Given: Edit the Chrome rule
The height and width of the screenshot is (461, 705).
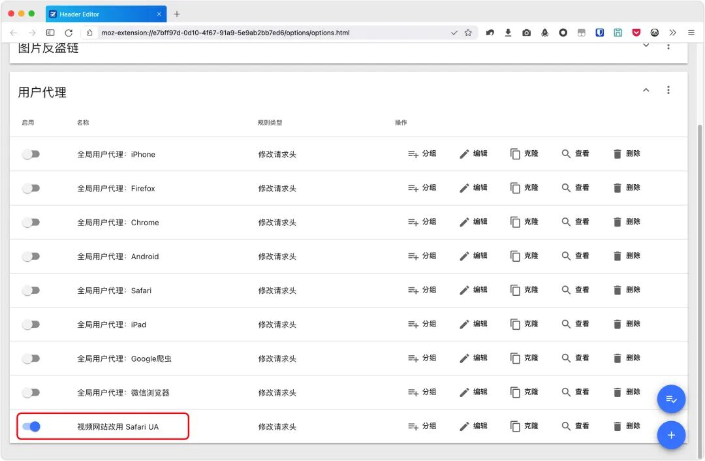Looking at the screenshot, I should point(473,222).
